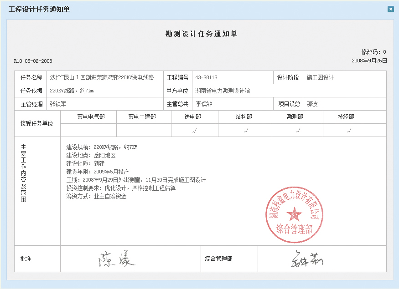Click the 项目设总 name 那波
This screenshot has width=399, height=289.
coord(312,104)
